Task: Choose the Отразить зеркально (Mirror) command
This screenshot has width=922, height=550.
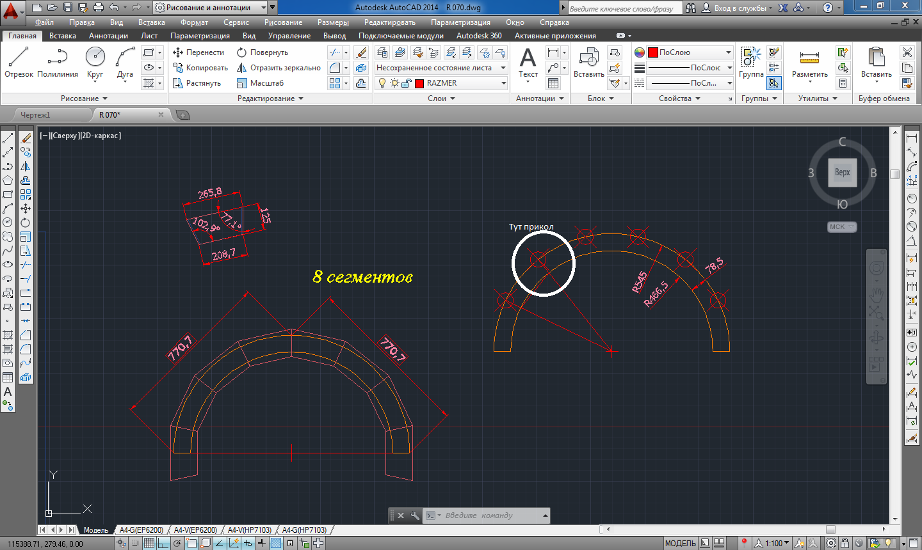Action: click(x=279, y=68)
